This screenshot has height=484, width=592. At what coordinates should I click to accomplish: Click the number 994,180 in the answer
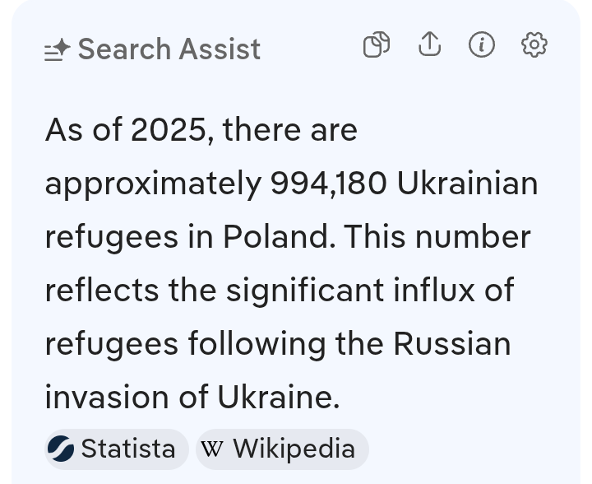(x=328, y=184)
